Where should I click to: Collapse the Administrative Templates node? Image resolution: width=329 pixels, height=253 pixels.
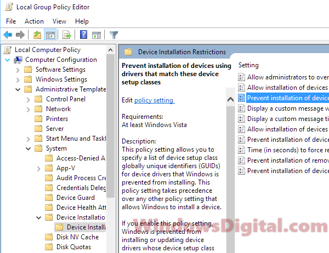tap(18, 89)
